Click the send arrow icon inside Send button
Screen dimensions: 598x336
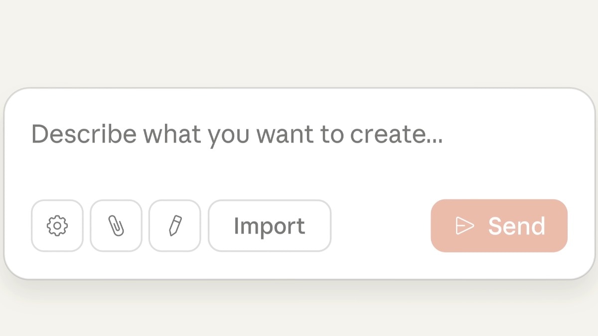coord(464,225)
